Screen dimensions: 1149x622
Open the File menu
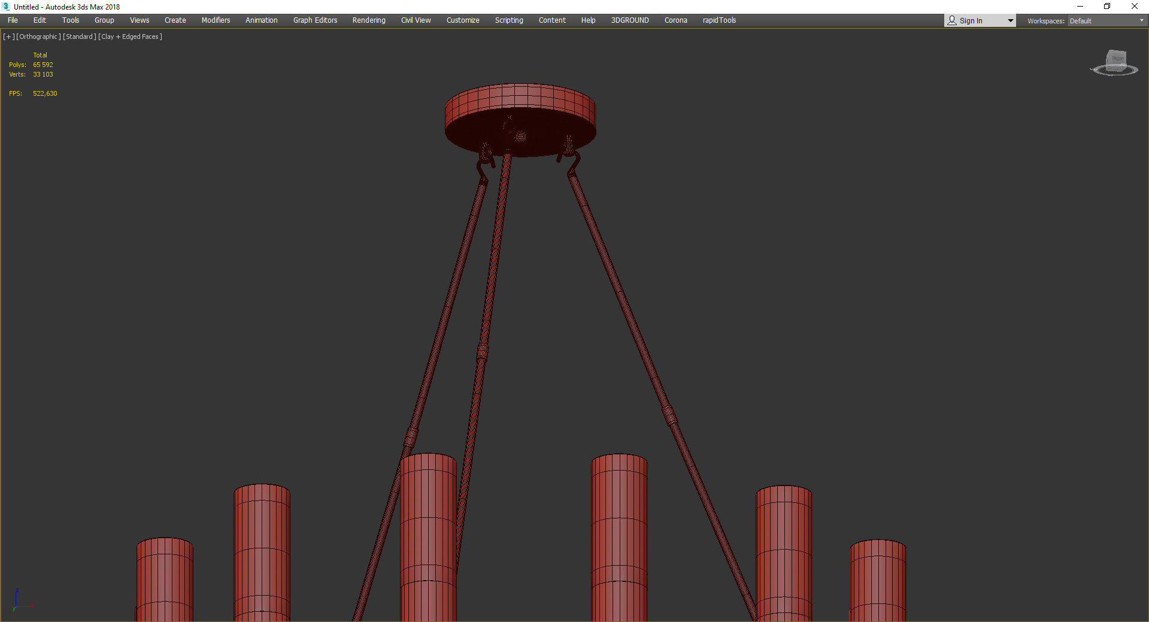[13, 20]
